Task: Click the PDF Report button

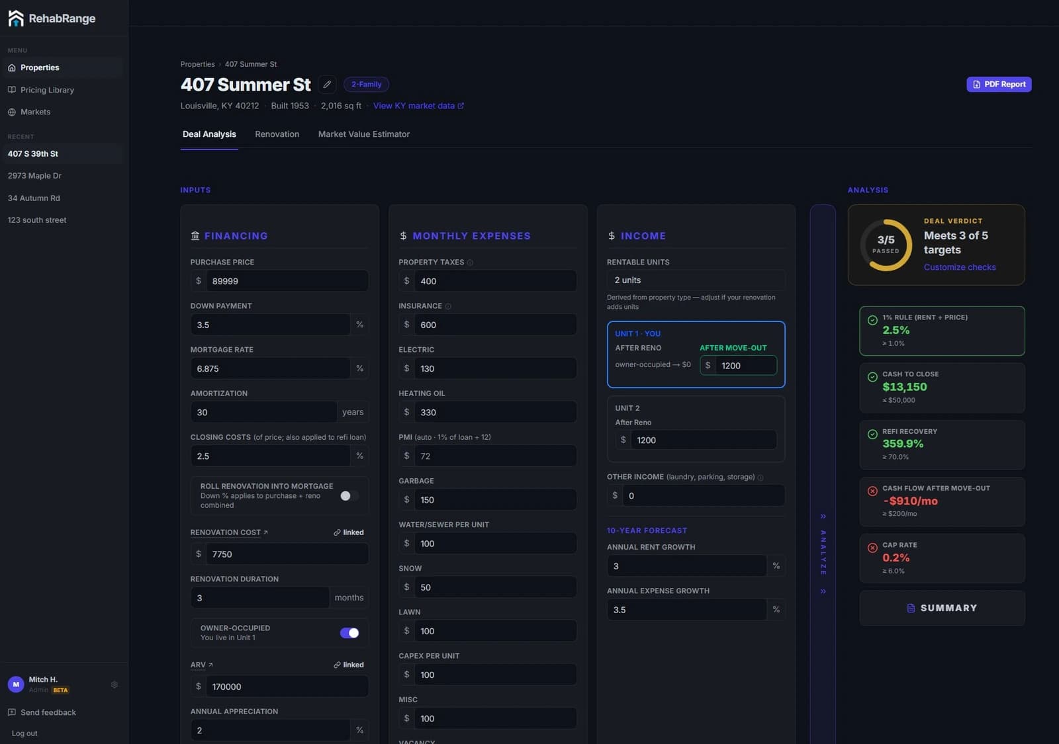Action: tap(999, 84)
